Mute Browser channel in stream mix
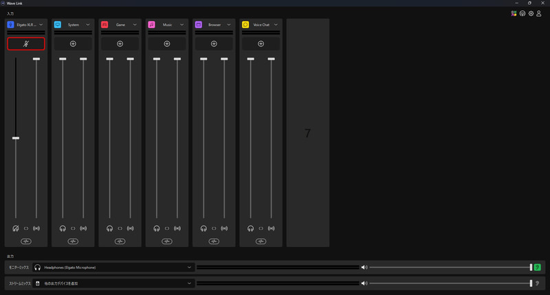This screenshot has width=550, height=295. [x=225, y=228]
